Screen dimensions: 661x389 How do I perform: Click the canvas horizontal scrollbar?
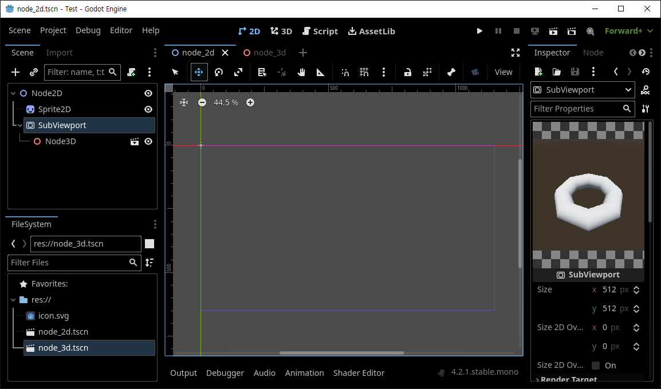coord(341,353)
